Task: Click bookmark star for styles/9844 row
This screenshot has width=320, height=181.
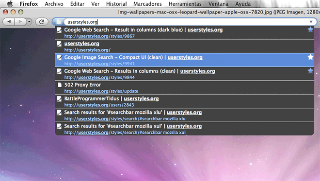Action: [x=310, y=70]
